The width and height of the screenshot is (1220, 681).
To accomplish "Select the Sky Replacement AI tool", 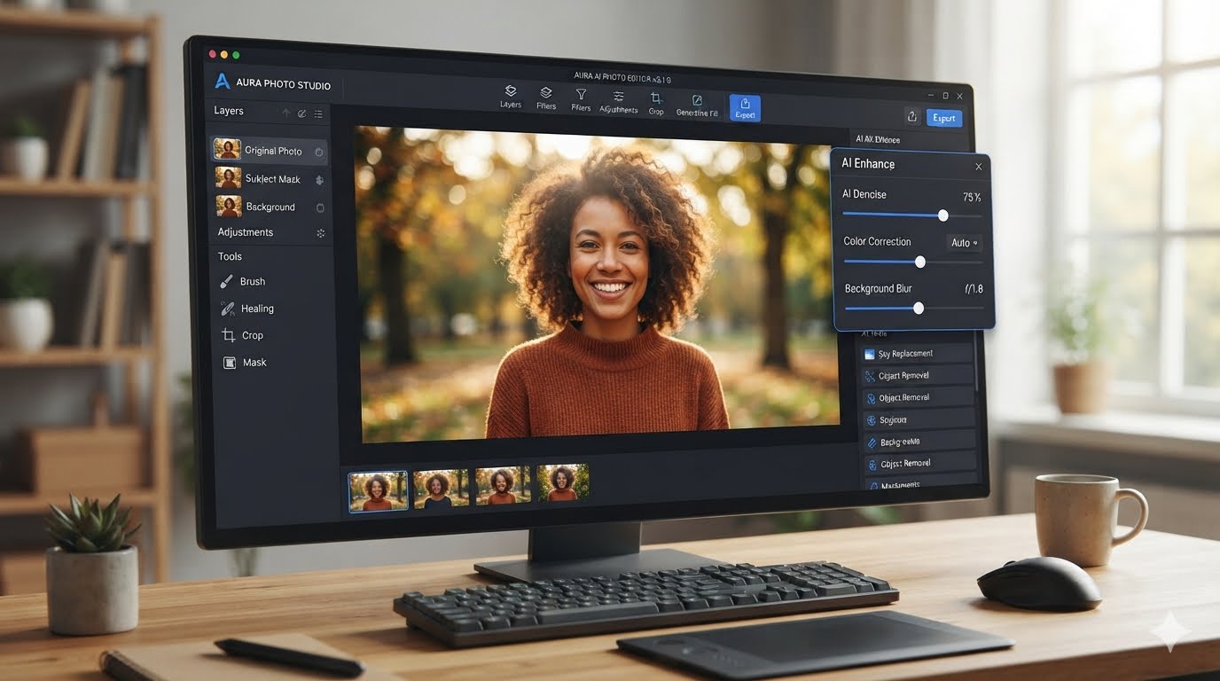I will click(919, 354).
